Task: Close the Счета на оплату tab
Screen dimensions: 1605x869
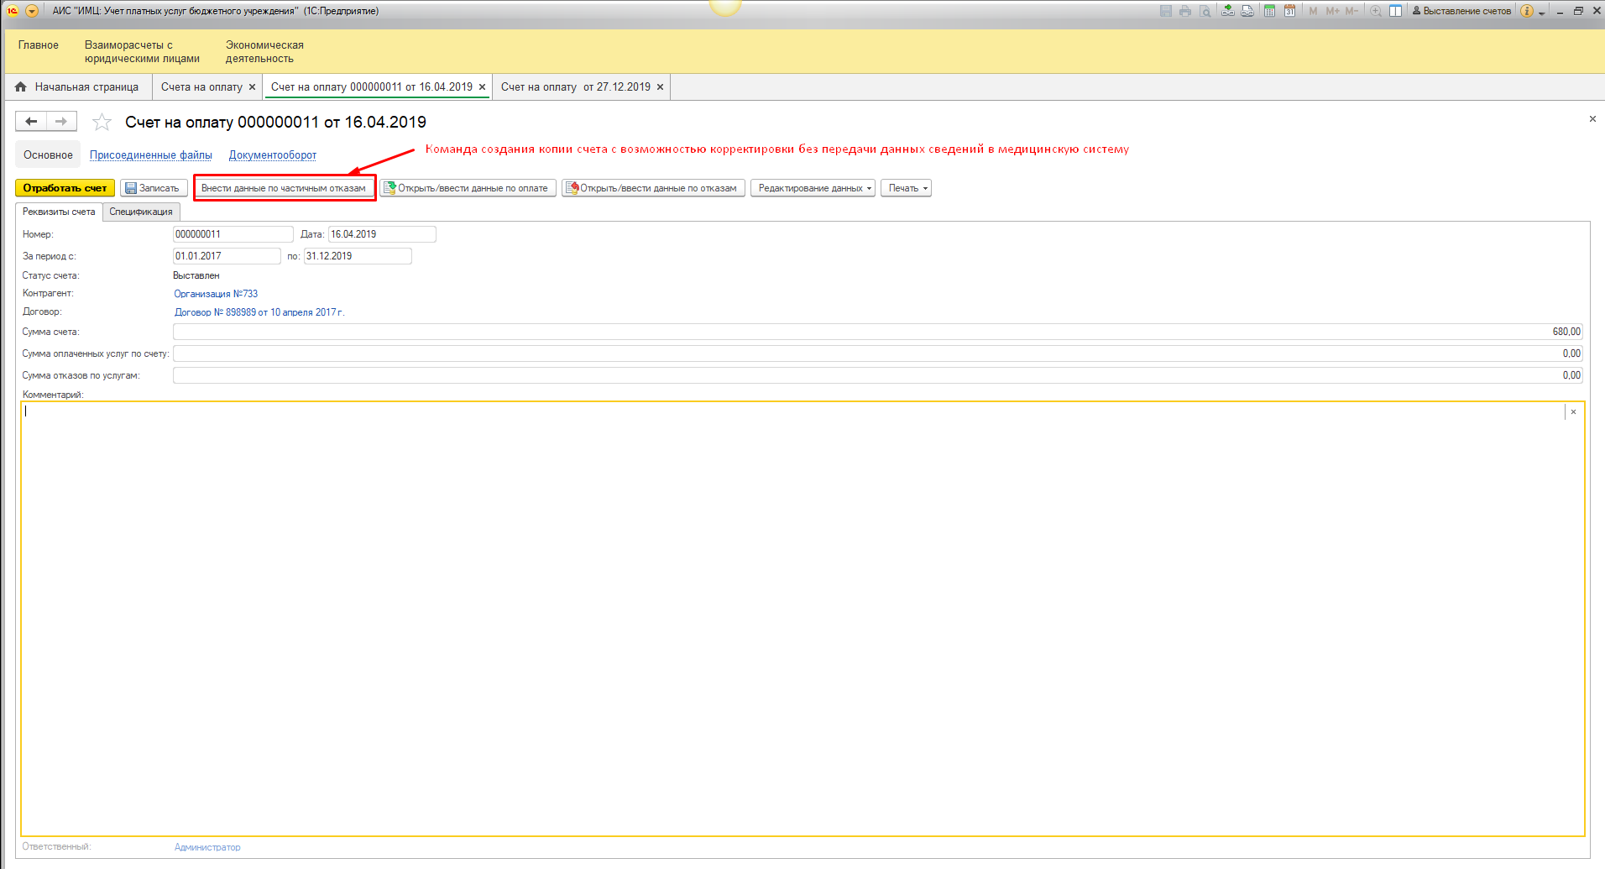Action: 252,87
